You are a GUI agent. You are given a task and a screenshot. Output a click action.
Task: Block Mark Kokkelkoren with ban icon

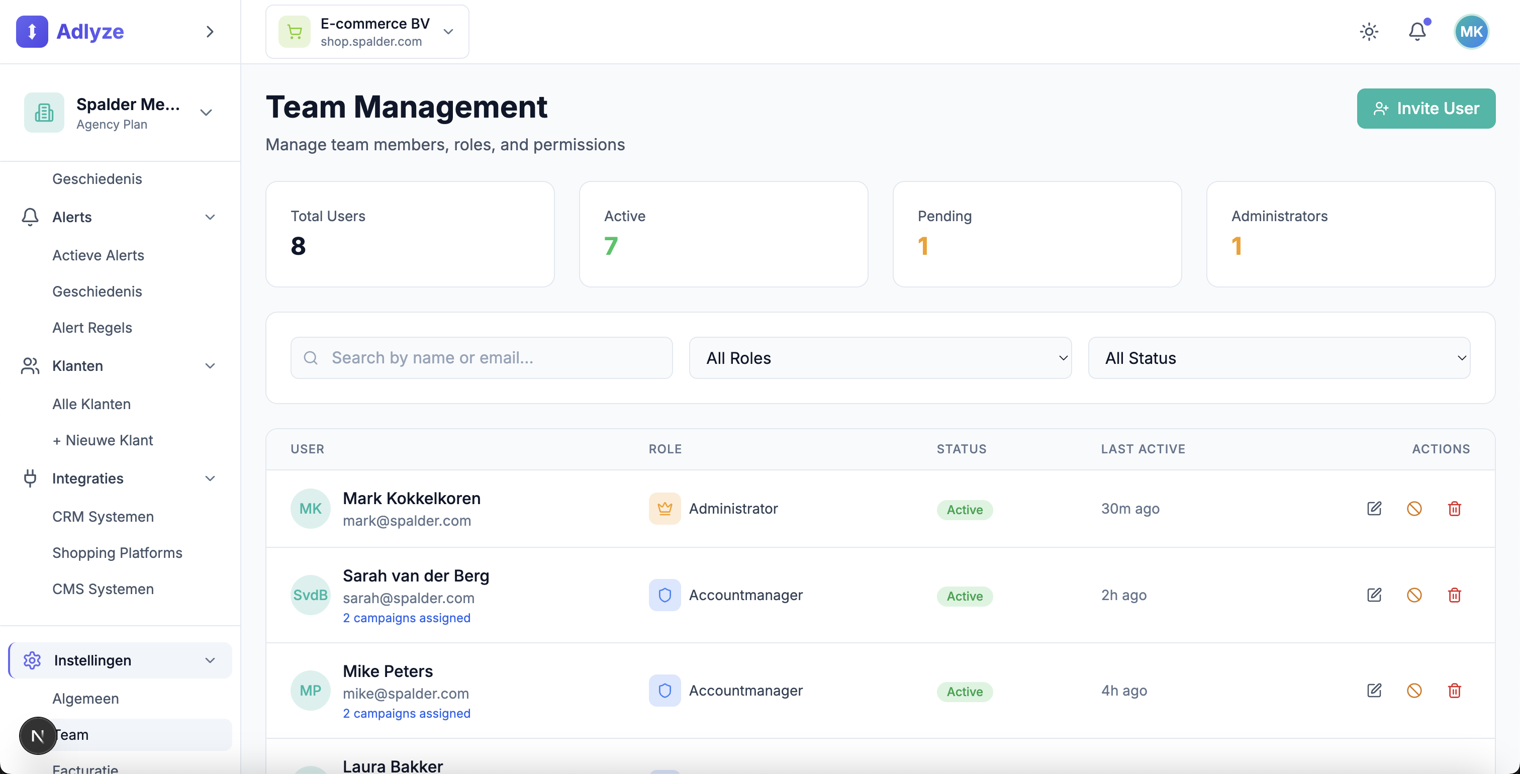(1414, 509)
